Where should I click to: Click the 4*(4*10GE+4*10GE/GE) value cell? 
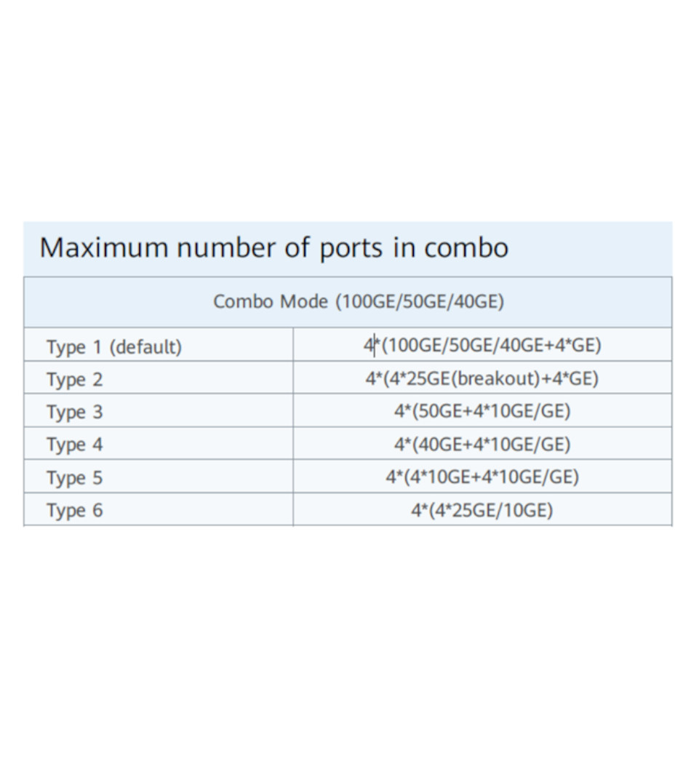click(x=482, y=477)
